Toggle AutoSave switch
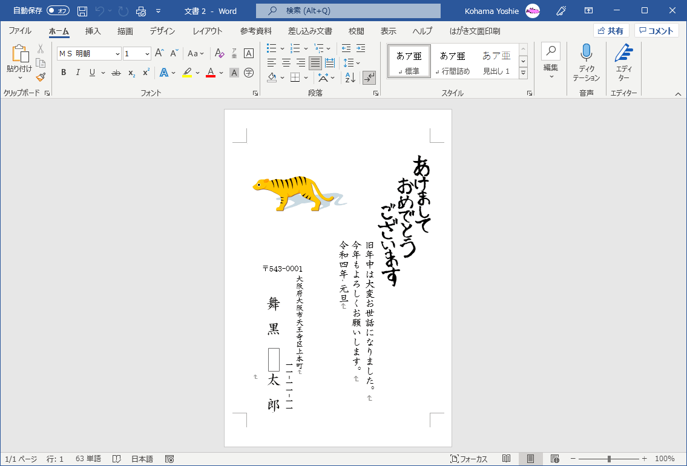Screen dimensions: 687x466 click(58, 11)
